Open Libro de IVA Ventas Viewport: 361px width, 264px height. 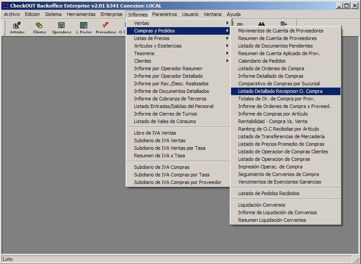178,133
